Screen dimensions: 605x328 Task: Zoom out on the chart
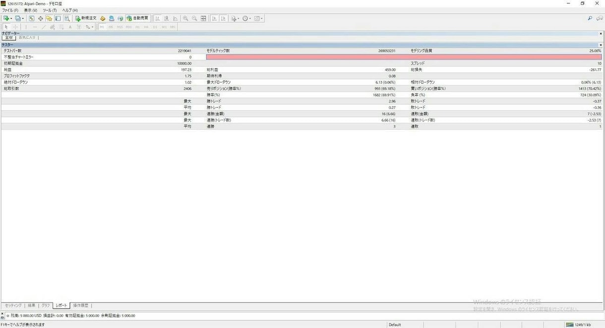pyautogui.click(x=194, y=18)
